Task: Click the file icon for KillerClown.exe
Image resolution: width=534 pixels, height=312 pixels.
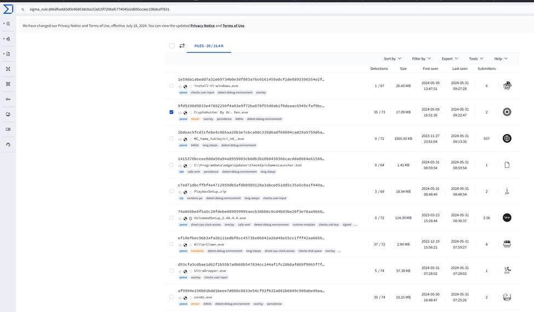Action: point(507,244)
